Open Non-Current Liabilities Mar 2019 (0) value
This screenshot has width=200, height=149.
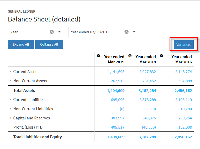122,109
